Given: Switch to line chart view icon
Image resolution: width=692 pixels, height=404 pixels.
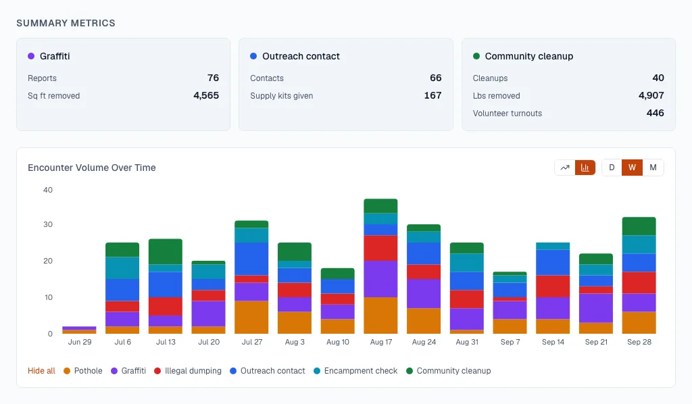Looking at the screenshot, I should point(565,168).
